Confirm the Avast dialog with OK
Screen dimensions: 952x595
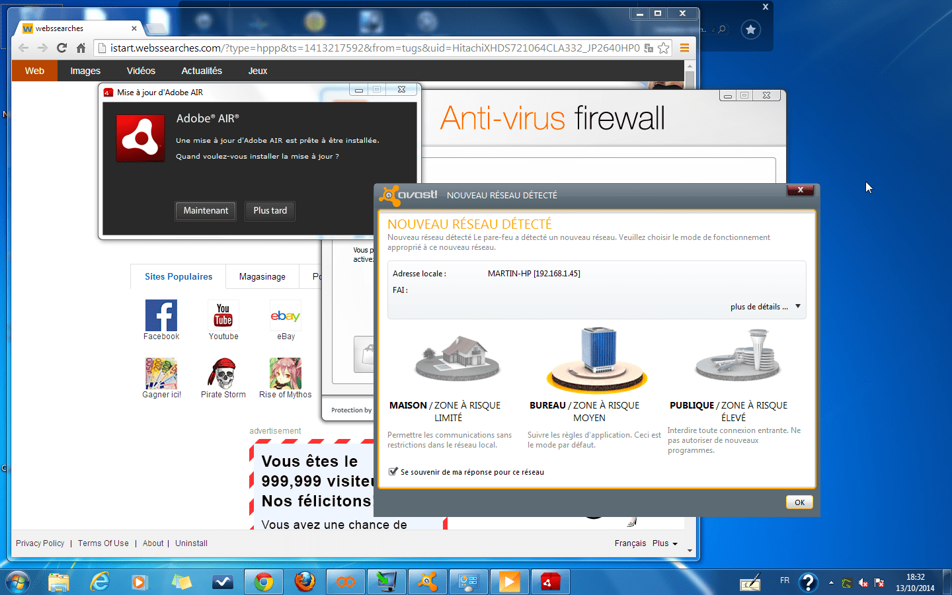799,502
